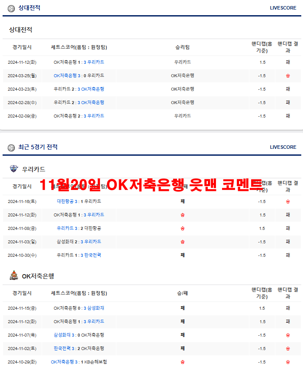Click the red 11월20일 OK저축은행 banner text
The width and height of the screenshot is (303, 370).
[x=151, y=185]
